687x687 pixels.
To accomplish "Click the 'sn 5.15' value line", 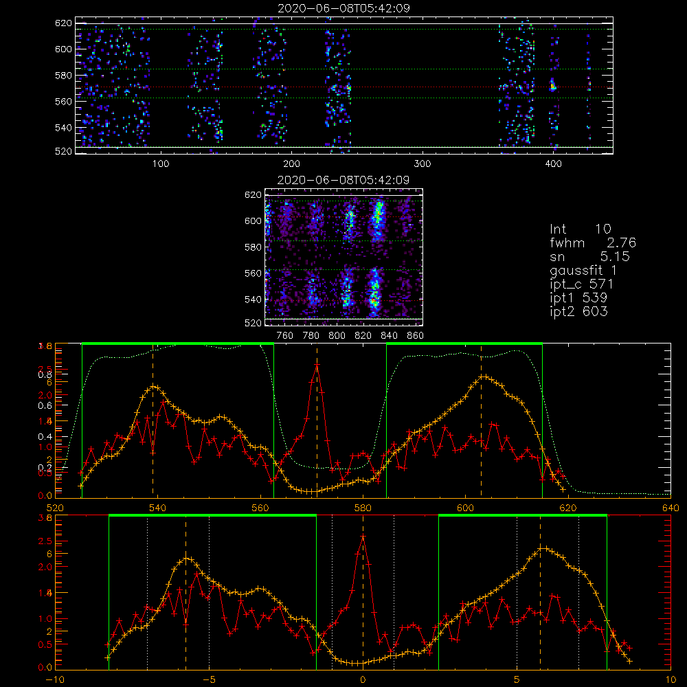I will (589, 256).
